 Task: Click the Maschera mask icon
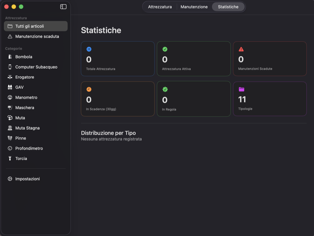coord(10,108)
